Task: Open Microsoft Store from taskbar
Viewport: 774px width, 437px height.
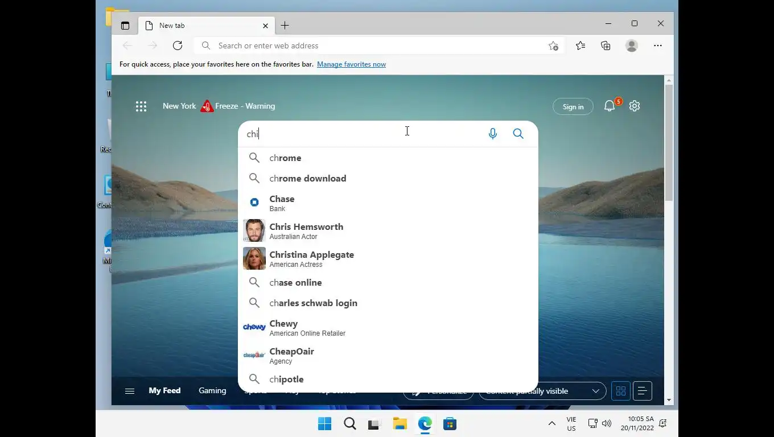Action: point(450,424)
